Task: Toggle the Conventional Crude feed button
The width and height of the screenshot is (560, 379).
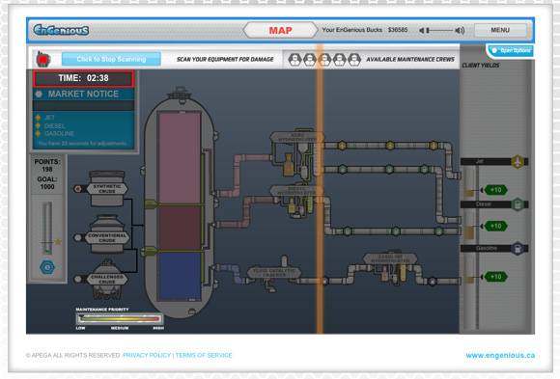Action: tap(77, 237)
